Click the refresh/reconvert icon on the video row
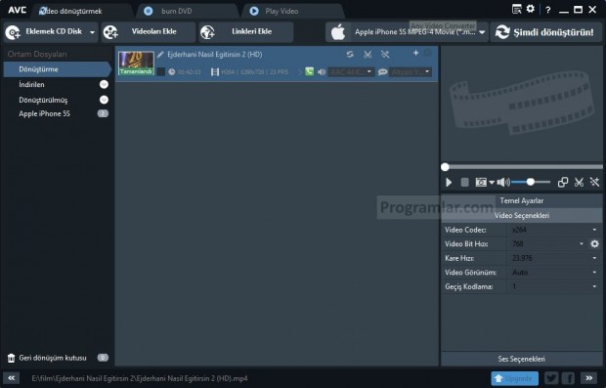Image resolution: width=606 pixels, height=388 pixels. coord(350,55)
